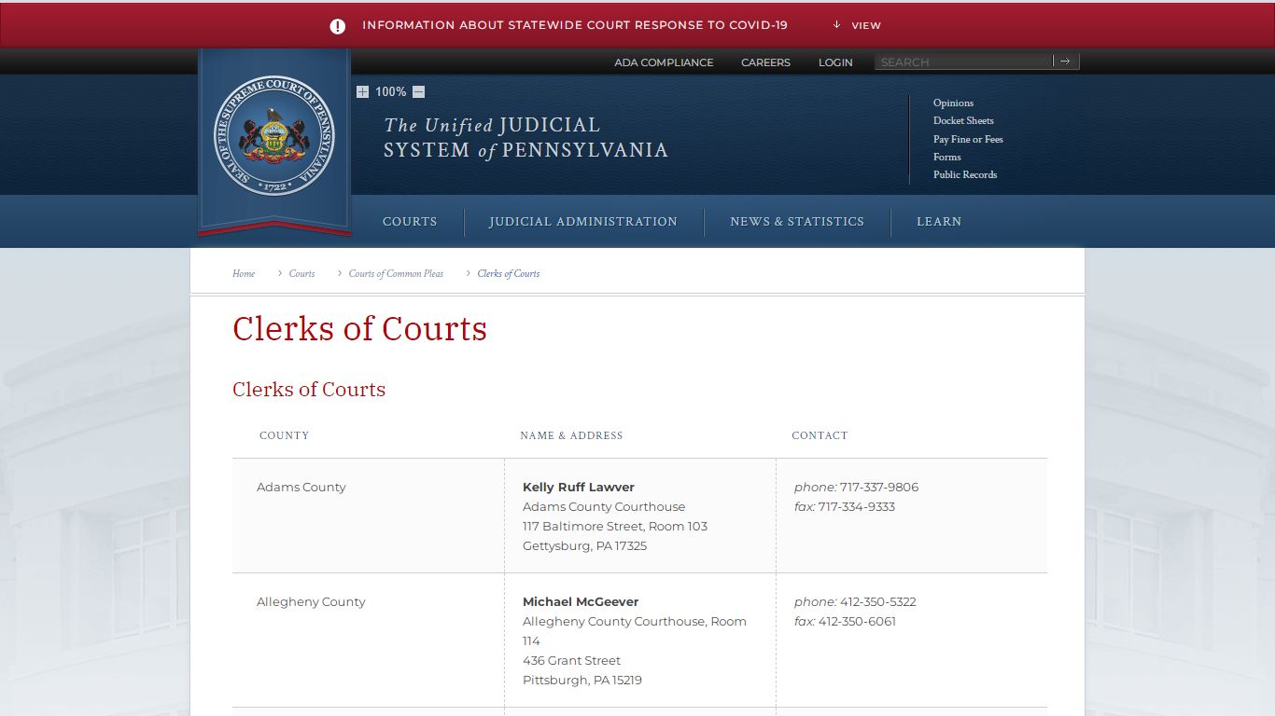Click the COVID-19 court response banner text

point(575,25)
